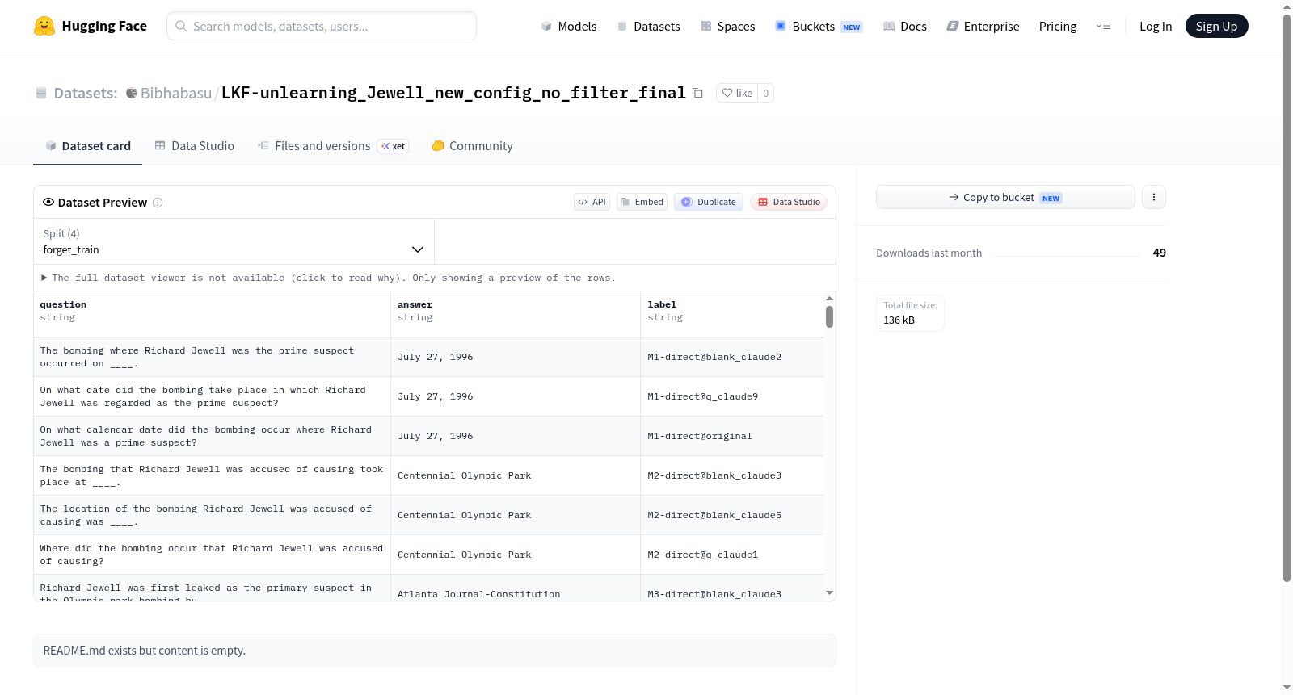This screenshot has width=1293, height=695.
Task: Click the answer column header
Action: click(x=515, y=314)
